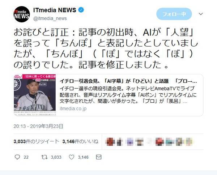The width and height of the screenshot is (217, 175).
Task: Click the ITmedia NEWS profile avatar
Action: pyautogui.click(x=22, y=14)
